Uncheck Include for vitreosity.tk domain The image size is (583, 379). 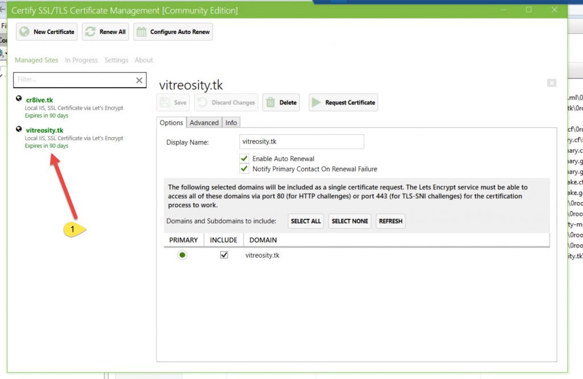224,255
